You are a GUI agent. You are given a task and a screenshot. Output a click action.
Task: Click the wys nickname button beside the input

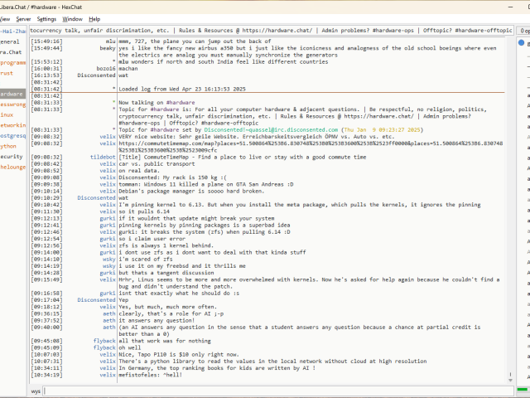click(36, 390)
